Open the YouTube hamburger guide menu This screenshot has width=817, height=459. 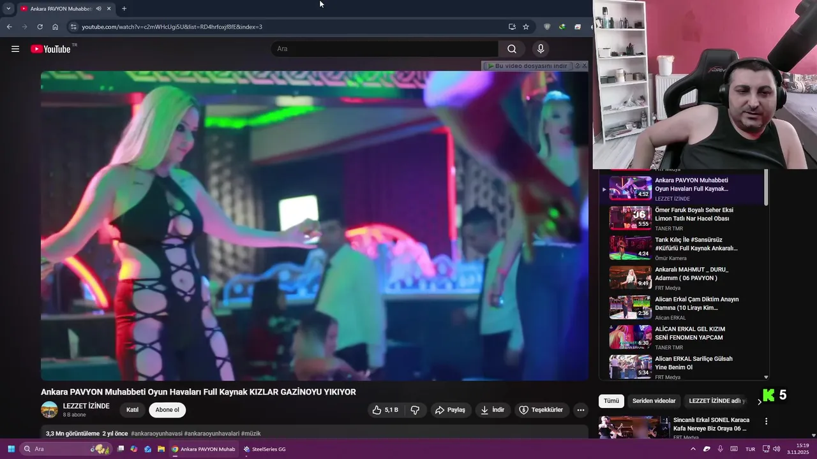15,49
